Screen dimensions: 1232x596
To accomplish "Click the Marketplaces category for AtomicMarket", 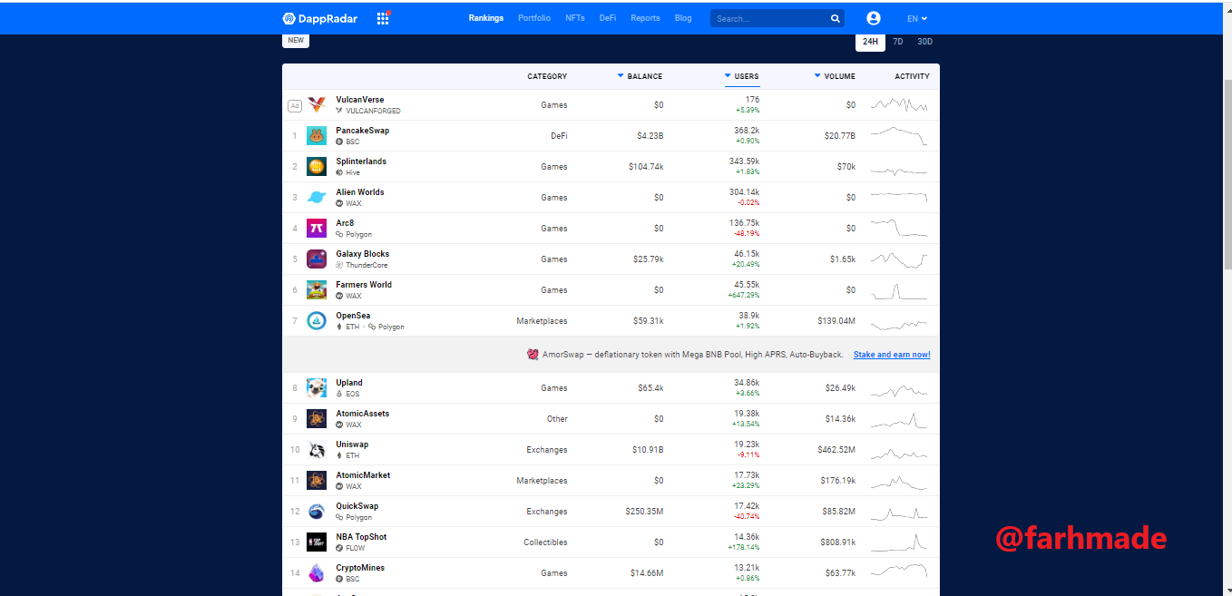I will tap(543, 481).
